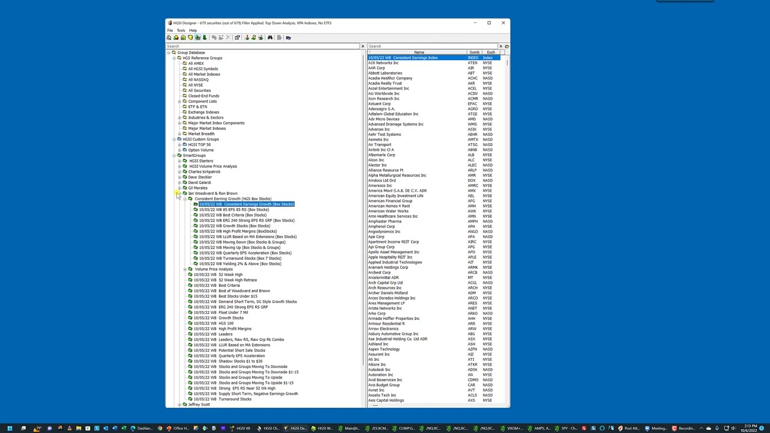This screenshot has width=770, height=433.
Task: Select the ETF & ETN group
Action: coord(197,107)
